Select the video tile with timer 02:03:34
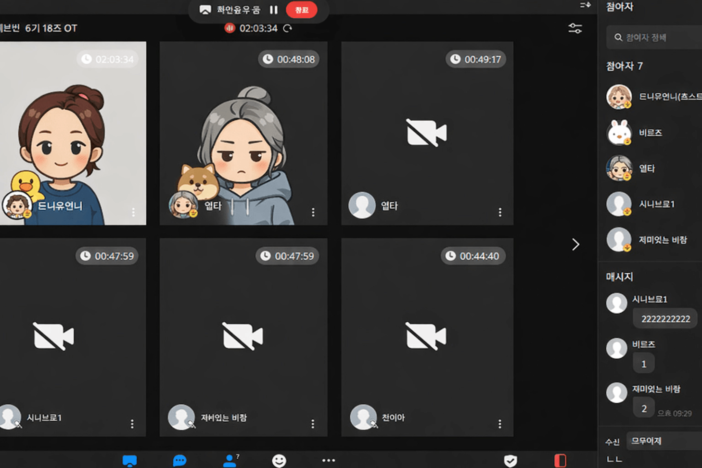 (72, 133)
